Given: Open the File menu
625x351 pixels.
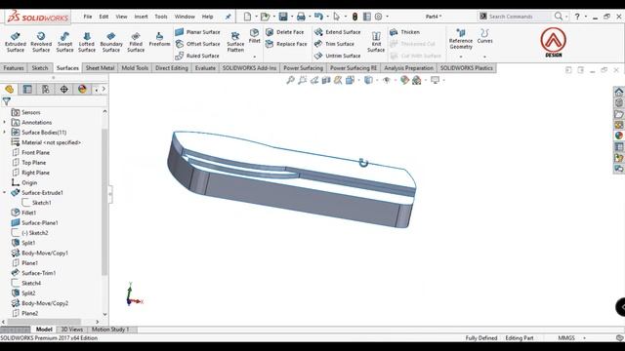Looking at the screenshot, I should tap(88, 17).
